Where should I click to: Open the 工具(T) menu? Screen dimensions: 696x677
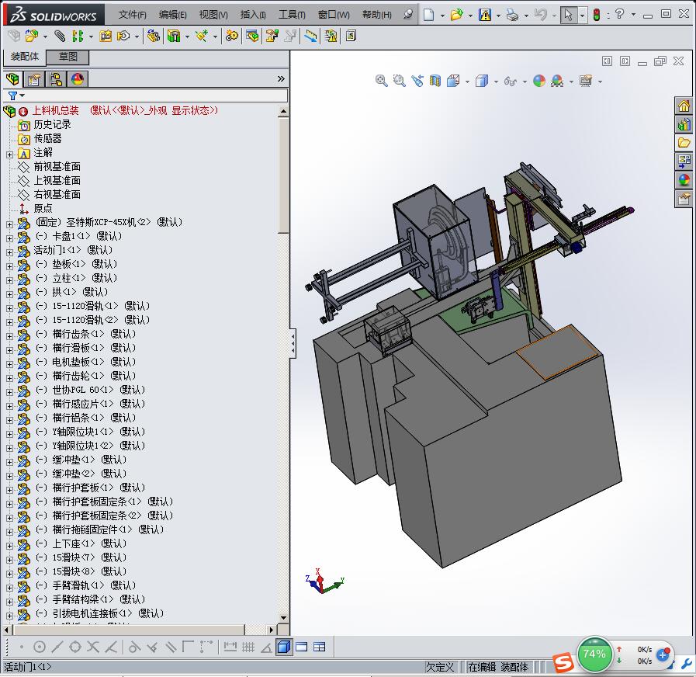pyautogui.click(x=292, y=15)
